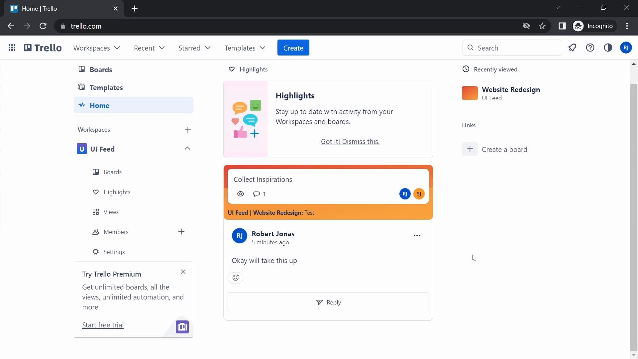Open the browser tab search chevron

click(558, 7)
